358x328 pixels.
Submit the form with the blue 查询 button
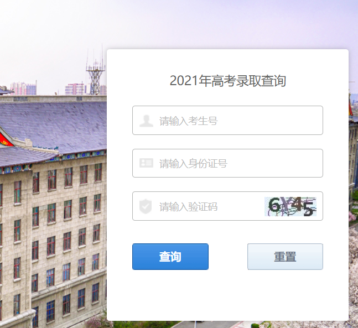170,257
